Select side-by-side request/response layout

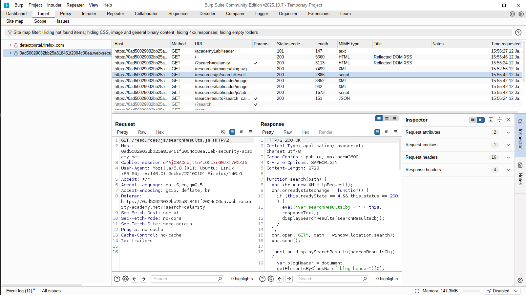[x=379, y=118]
